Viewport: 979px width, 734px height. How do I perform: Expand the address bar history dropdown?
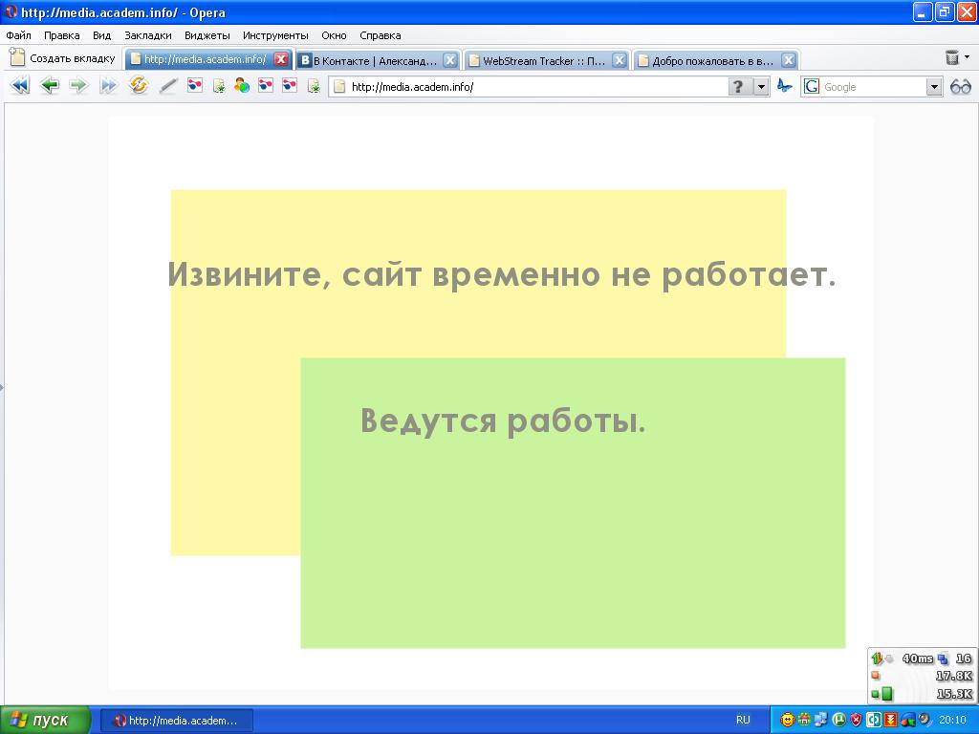pyautogui.click(x=762, y=87)
